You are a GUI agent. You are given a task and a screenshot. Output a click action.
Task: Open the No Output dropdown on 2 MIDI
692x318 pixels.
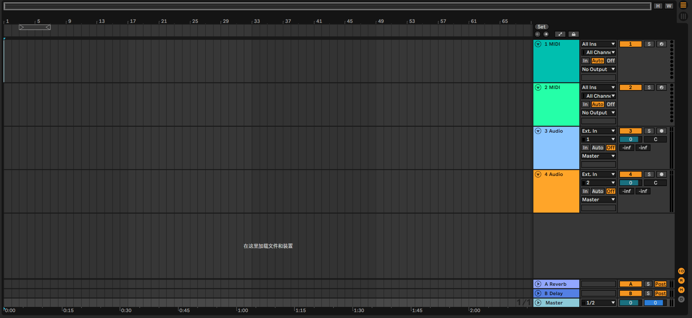coord(598,113)
